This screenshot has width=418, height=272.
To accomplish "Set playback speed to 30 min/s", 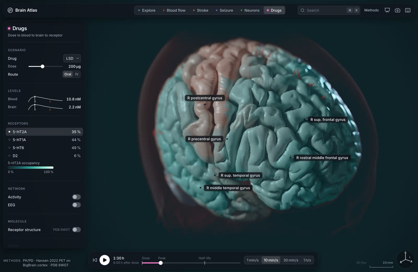I will coord(291,260).
